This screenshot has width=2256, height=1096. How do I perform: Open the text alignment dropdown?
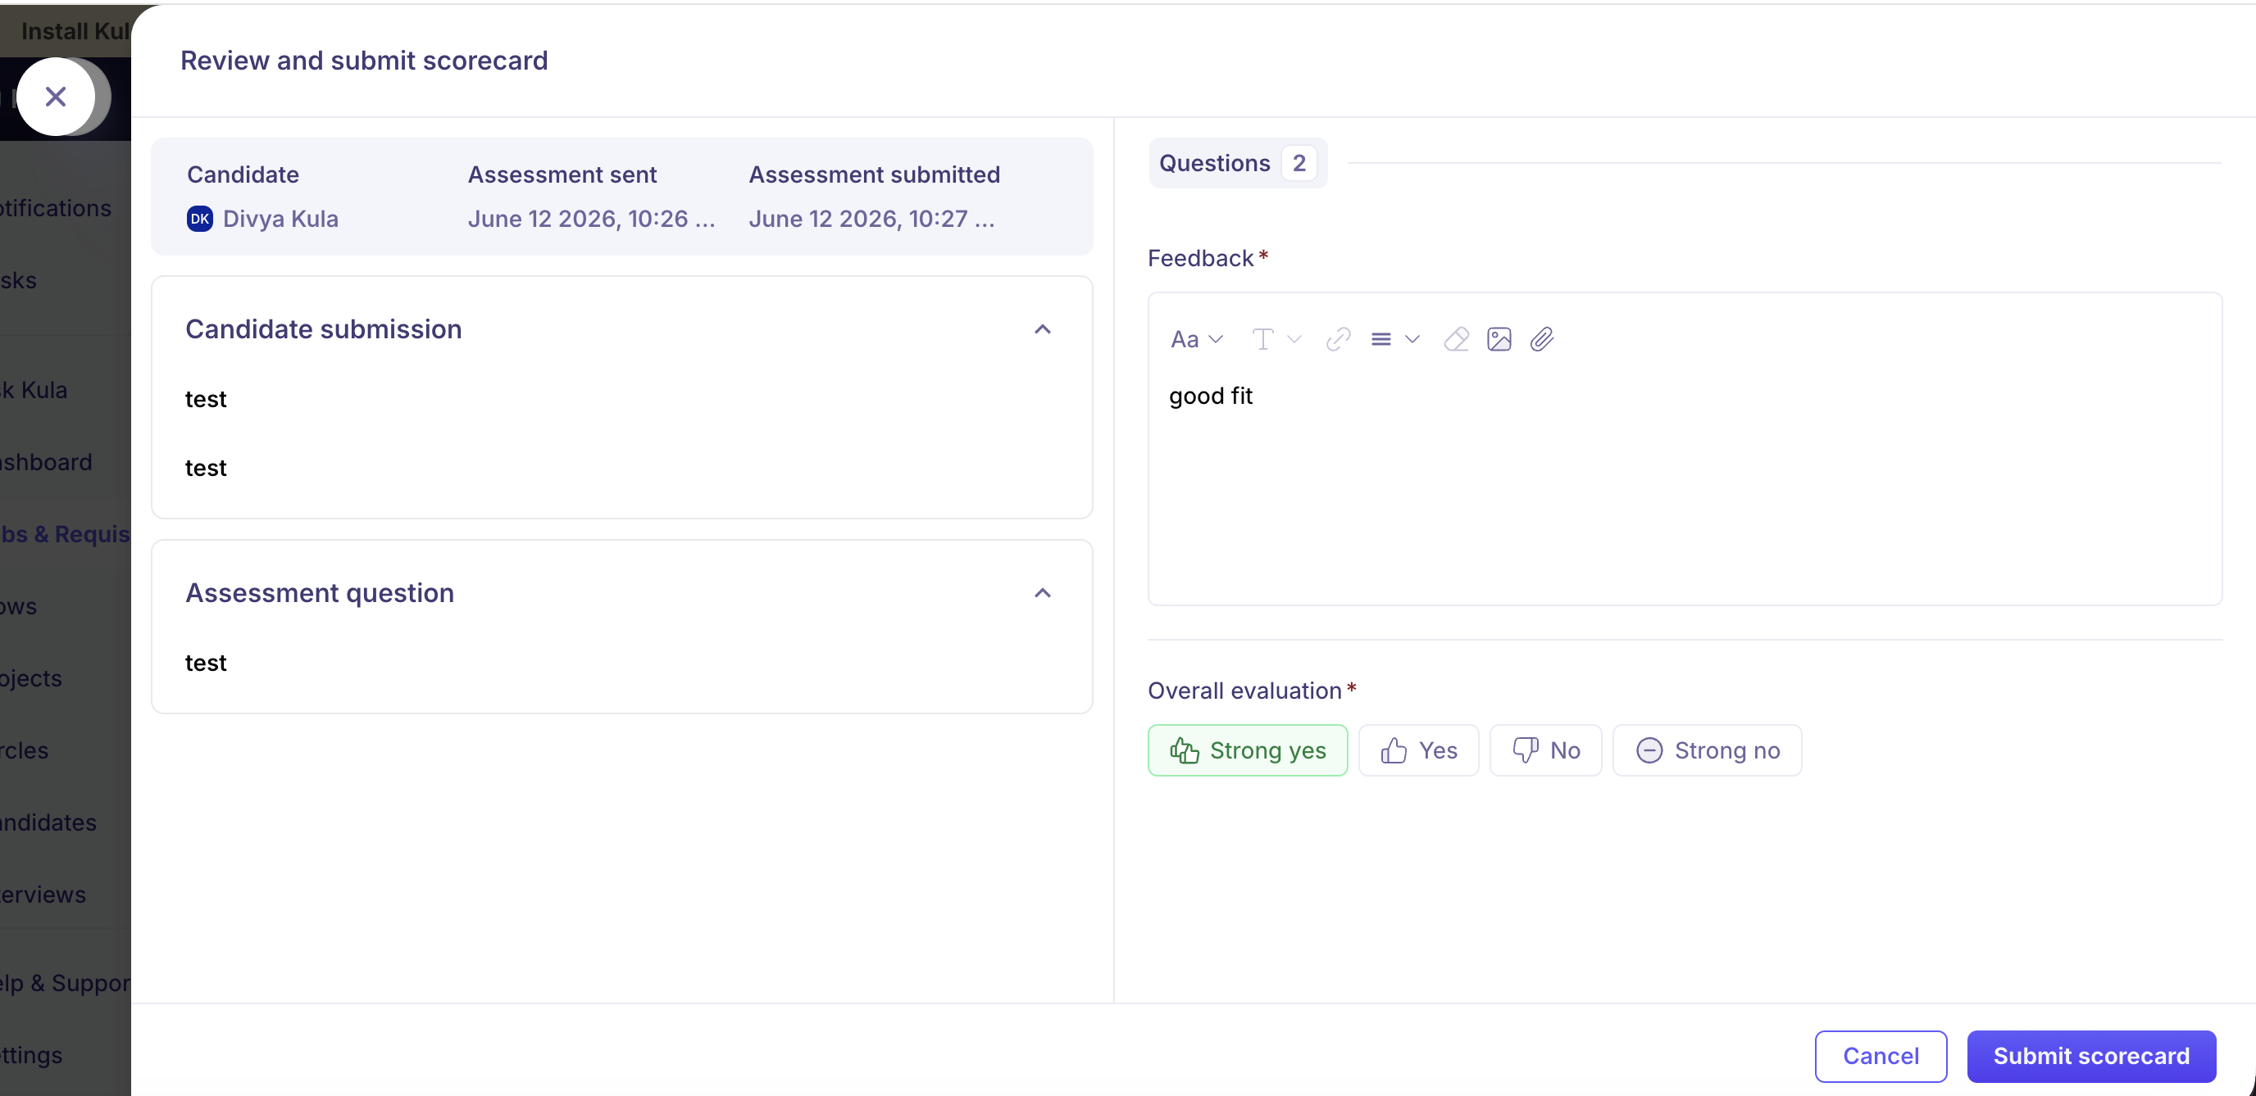point(1394,340)
